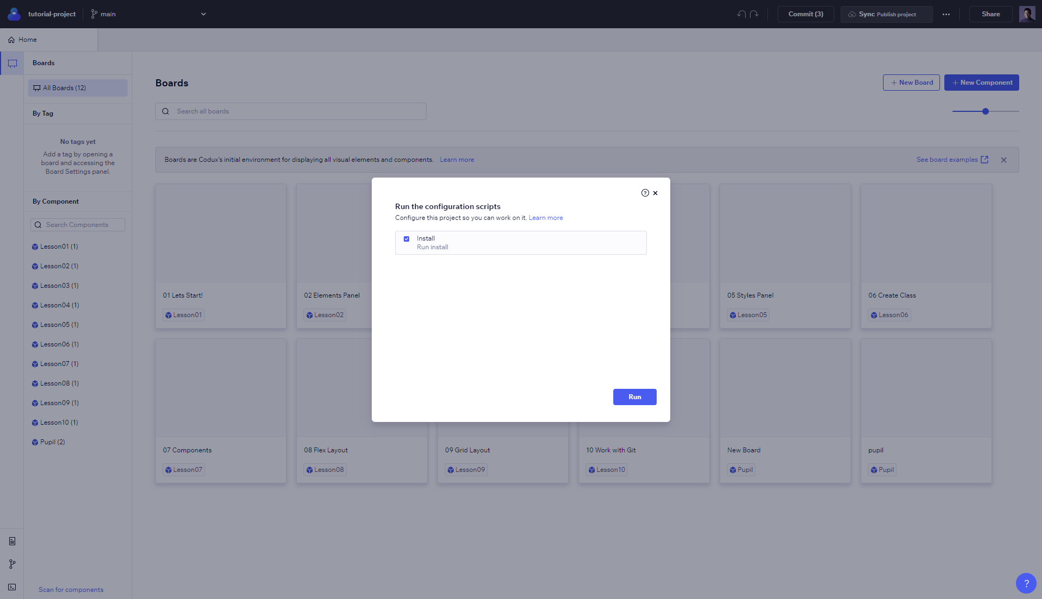Click Sync Publish project button
1042x599 pixels.
[887, 14]
